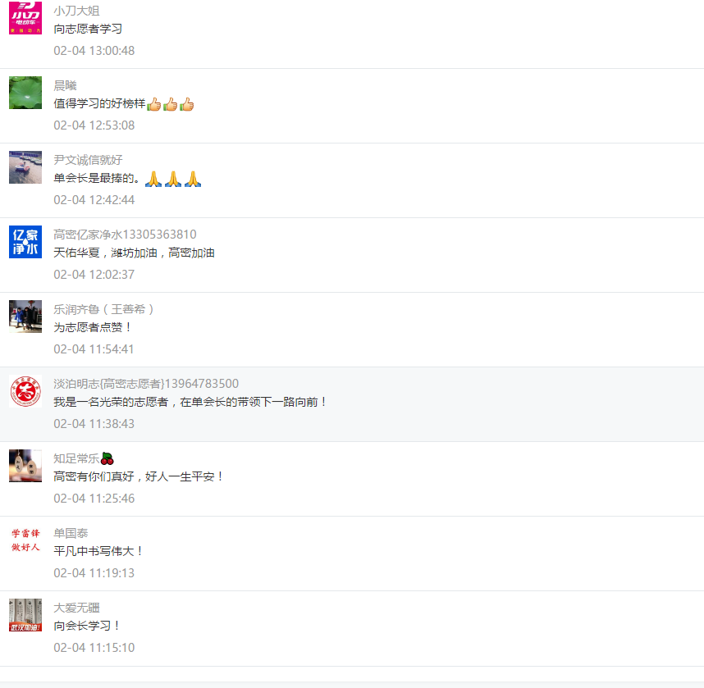Click the red volunteer badge avatar
The height and width of the screenshot is (688, 704).
click(25, 391)
